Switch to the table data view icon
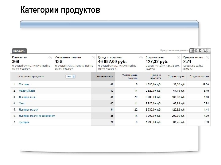The width and height of the screenshot is (221, 165). point(192,50)
